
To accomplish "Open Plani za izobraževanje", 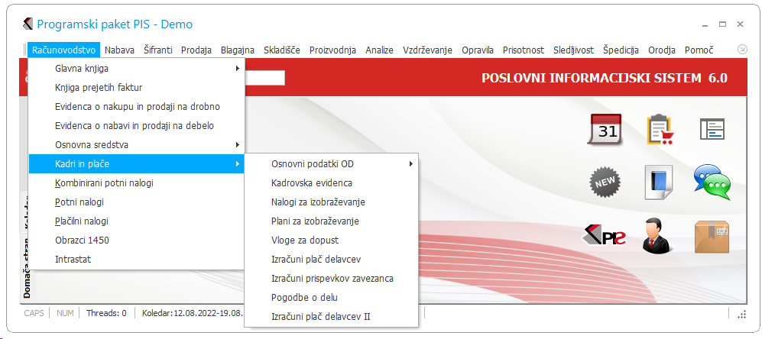I will tap(331, 221).
